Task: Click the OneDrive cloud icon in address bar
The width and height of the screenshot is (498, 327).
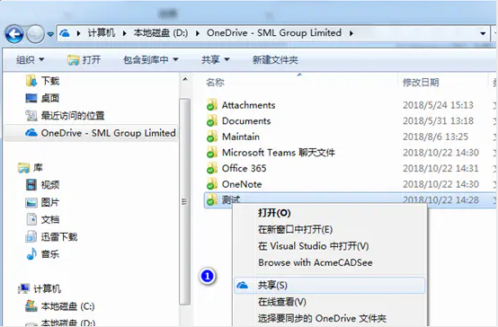Action: (65, 33)
